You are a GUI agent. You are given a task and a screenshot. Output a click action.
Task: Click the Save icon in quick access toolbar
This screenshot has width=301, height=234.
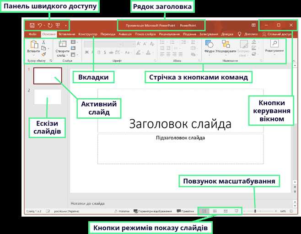tap(32, 25)
